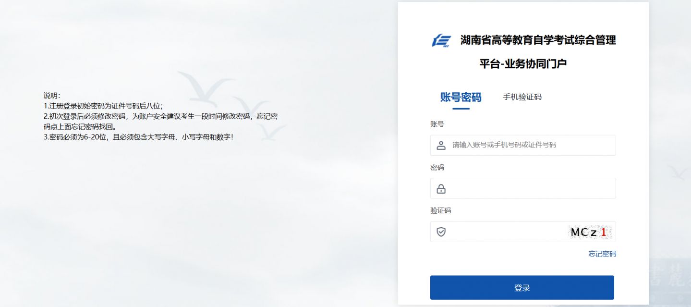Image resolution: width=691 pixels, height=307 pixels.
Task: Click the 密码必须为6-20位 requirement text
Action: pos(138,137)
